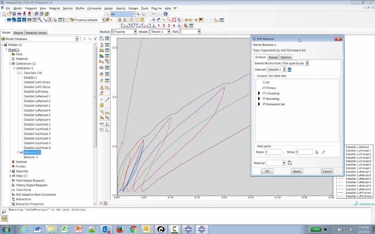Open the Model Database tree dropdown
Image resolution: width=375 pixels, height=234 pixels.
(x=77, y=39)
